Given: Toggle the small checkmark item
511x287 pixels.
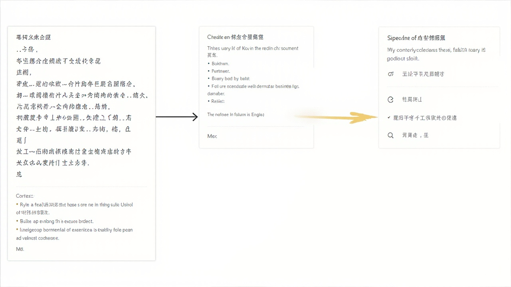Looking at the screenshot, I should [x=389, y=118].
